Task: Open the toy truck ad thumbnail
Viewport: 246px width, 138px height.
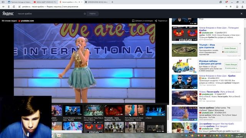Action: (x=184, y=66)
